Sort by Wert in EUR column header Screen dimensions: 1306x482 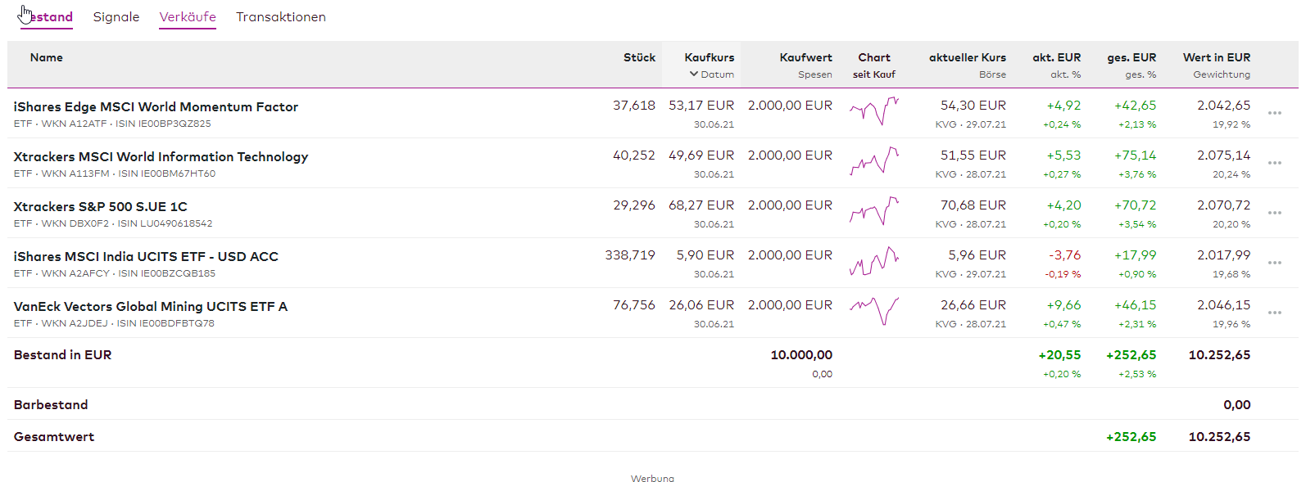click(x=1216, y=57)
